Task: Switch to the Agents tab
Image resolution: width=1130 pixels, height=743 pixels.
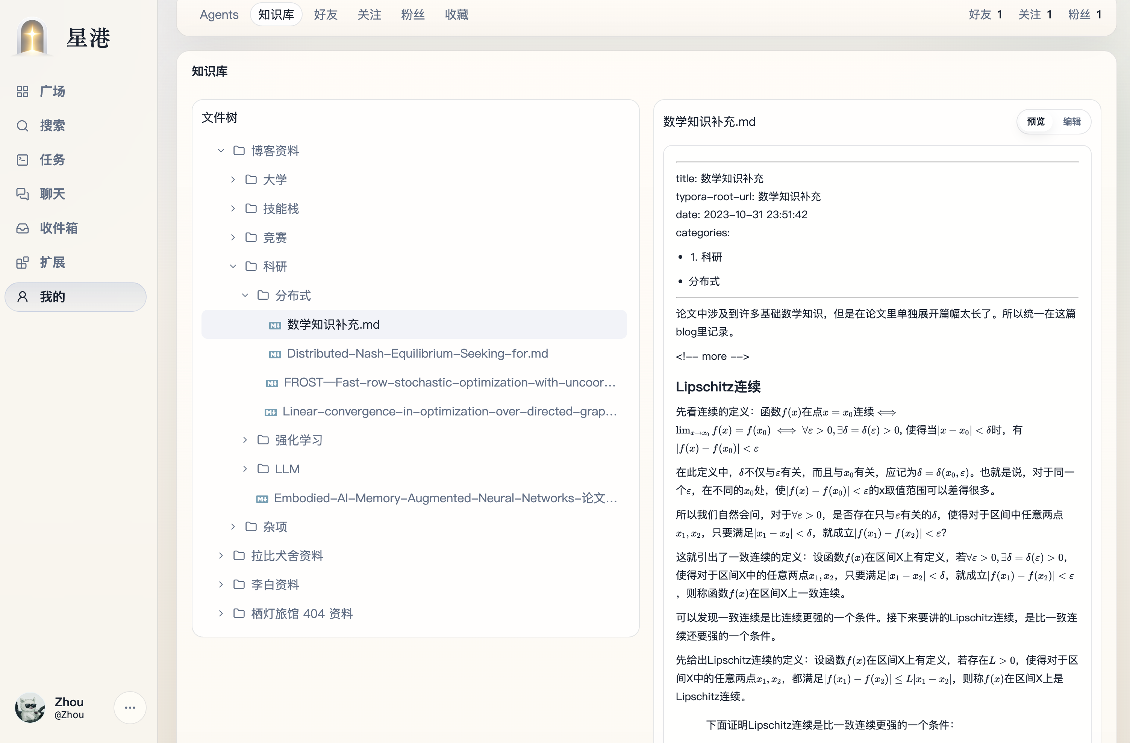Action: click(x=219, y=14)
